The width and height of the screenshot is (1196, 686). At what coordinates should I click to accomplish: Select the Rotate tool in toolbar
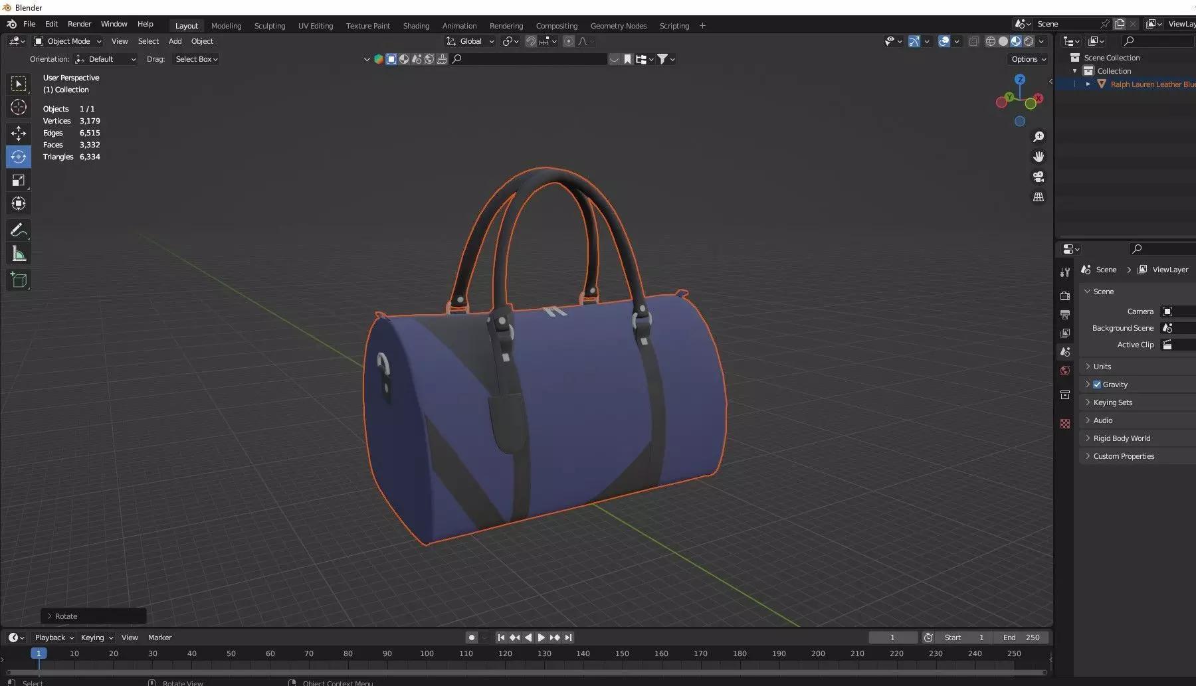(x=19, y=157)
